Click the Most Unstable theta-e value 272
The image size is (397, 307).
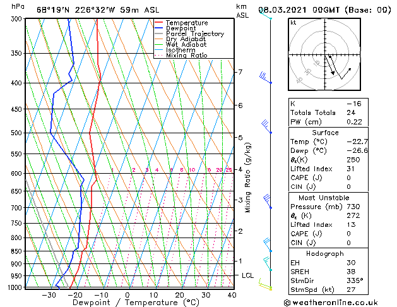coord(353,216)
